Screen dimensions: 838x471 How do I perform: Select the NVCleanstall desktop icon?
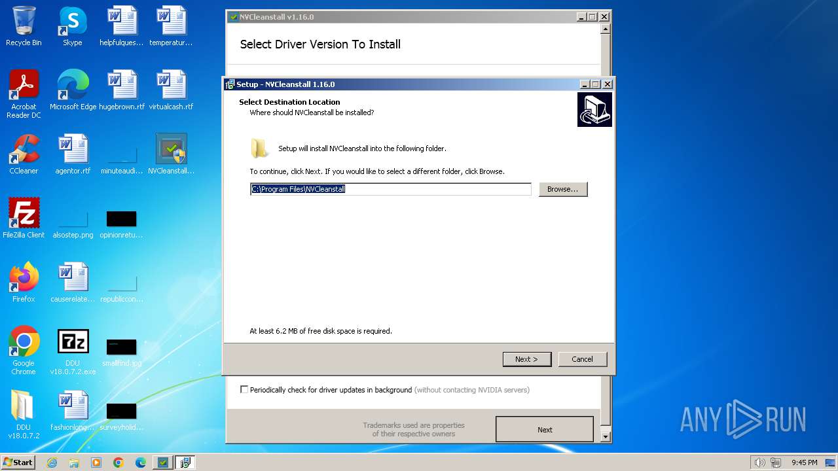[x=171, y=154]
